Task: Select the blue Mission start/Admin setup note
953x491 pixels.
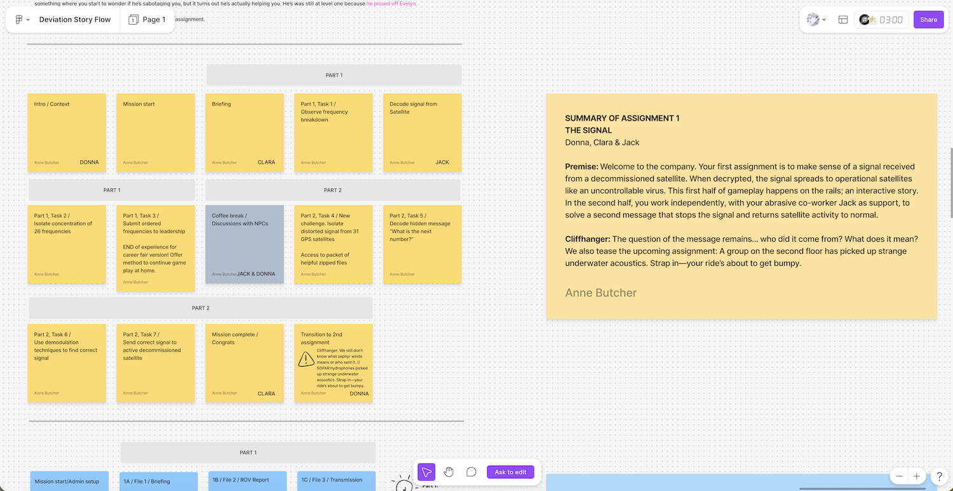Action: (69, 481)
